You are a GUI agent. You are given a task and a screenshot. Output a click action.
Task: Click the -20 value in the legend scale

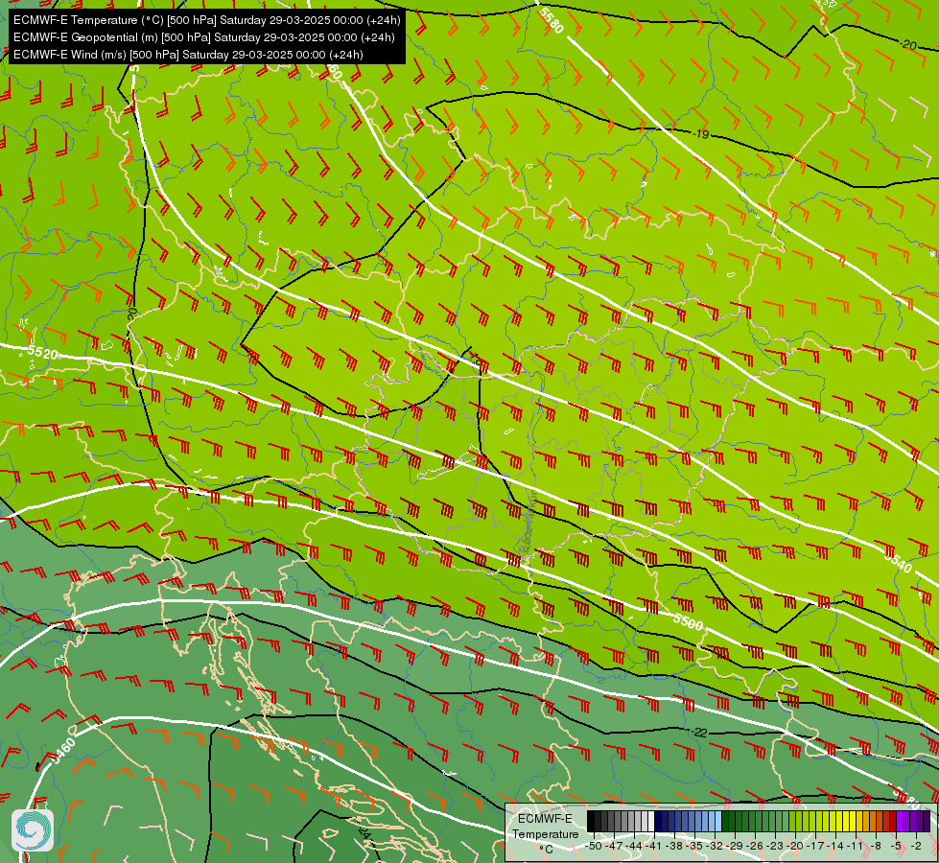795,846
